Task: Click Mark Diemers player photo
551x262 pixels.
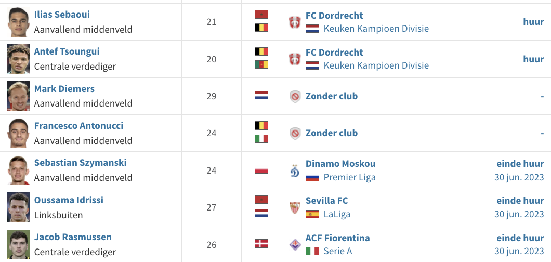Action: [x=19, y=96]
